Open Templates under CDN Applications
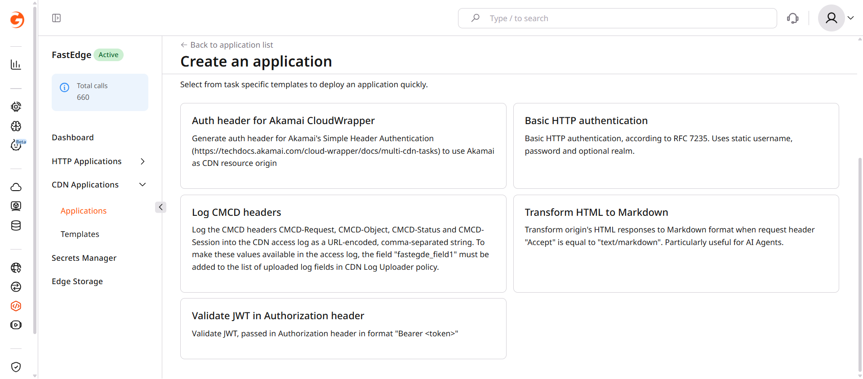This screenshot has height=379, width=863. (80, 234)
